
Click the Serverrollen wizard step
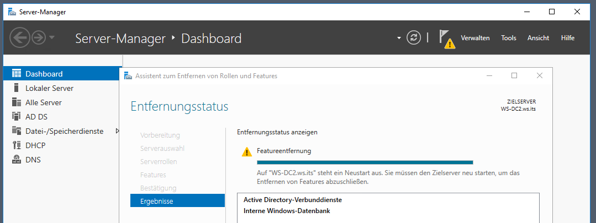pos(159,162)
